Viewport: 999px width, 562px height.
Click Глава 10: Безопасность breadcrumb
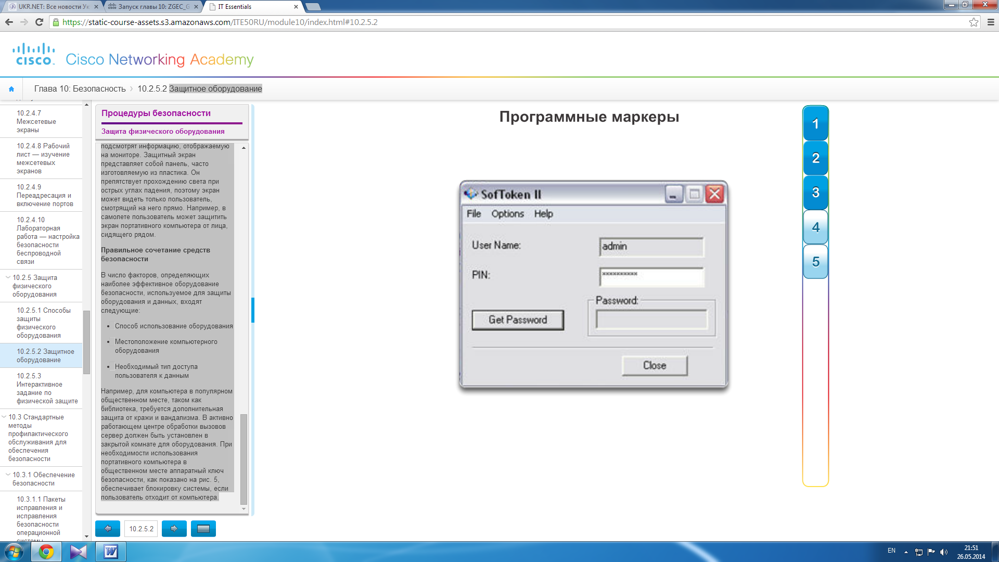80,89
